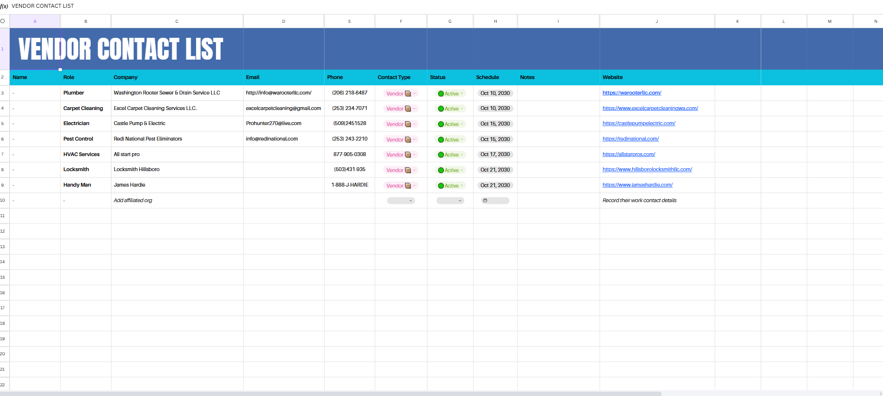Select the Washington Rooter Sewer & Drain cell
The width and height of the screenshot is (883, 396).
tap(177, 93)
